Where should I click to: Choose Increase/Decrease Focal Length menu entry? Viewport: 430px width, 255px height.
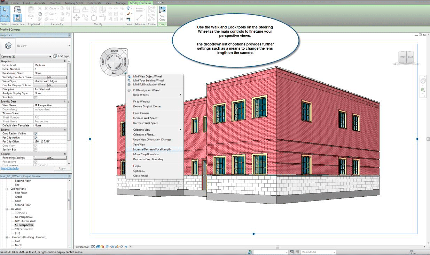coord(152,149)
